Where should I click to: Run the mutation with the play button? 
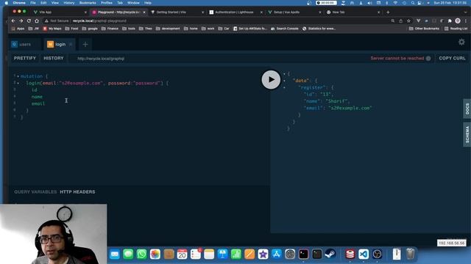pyautogui.click(x=271, y=80)
